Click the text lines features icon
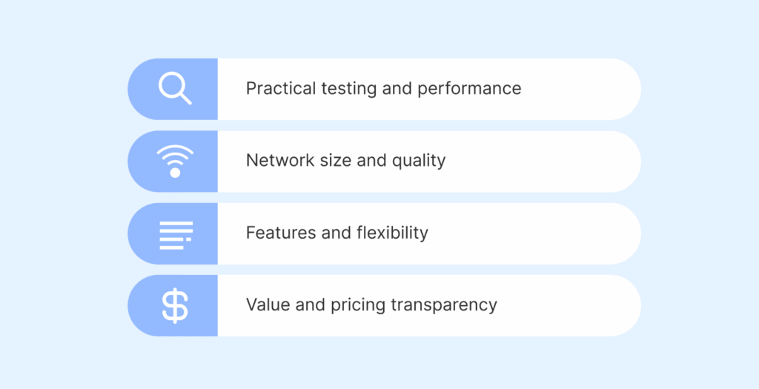This screenshot has width=759, height=389. 176,234
